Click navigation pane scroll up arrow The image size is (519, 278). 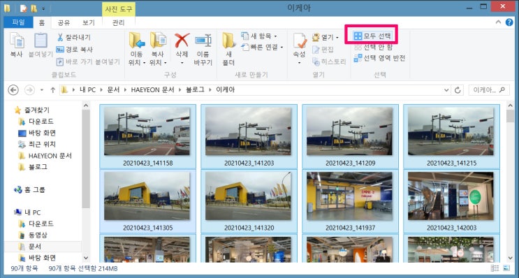point(86,105)
